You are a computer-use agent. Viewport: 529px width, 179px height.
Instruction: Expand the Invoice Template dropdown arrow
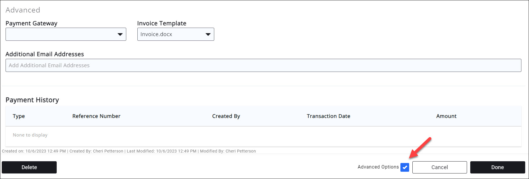point(208,34)
